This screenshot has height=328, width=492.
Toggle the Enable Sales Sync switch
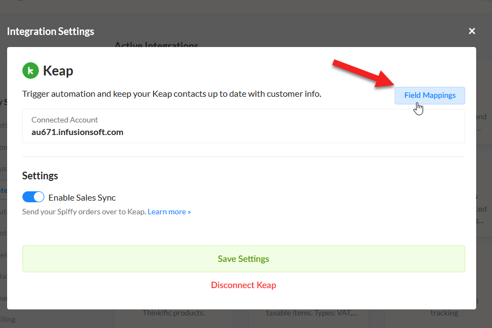(x=33, y=197)
